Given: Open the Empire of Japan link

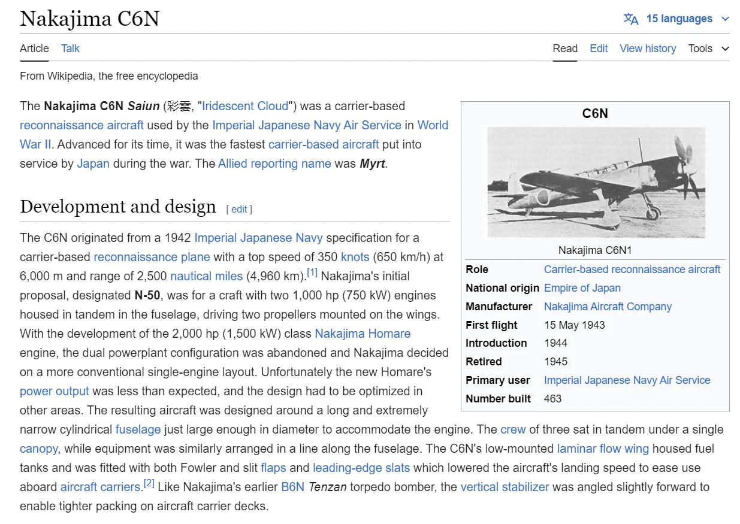Looking at the screenshot, I should pos(582,288).
